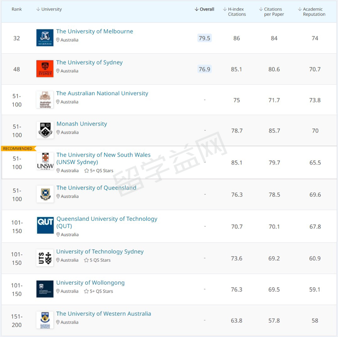Open University of Wollongong link

[91, 283]
